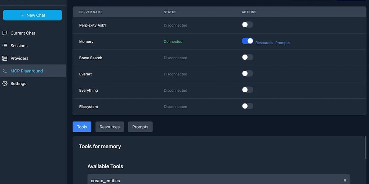Switch to the Prompts tab

pyautogui.click(x=140, y=127)
